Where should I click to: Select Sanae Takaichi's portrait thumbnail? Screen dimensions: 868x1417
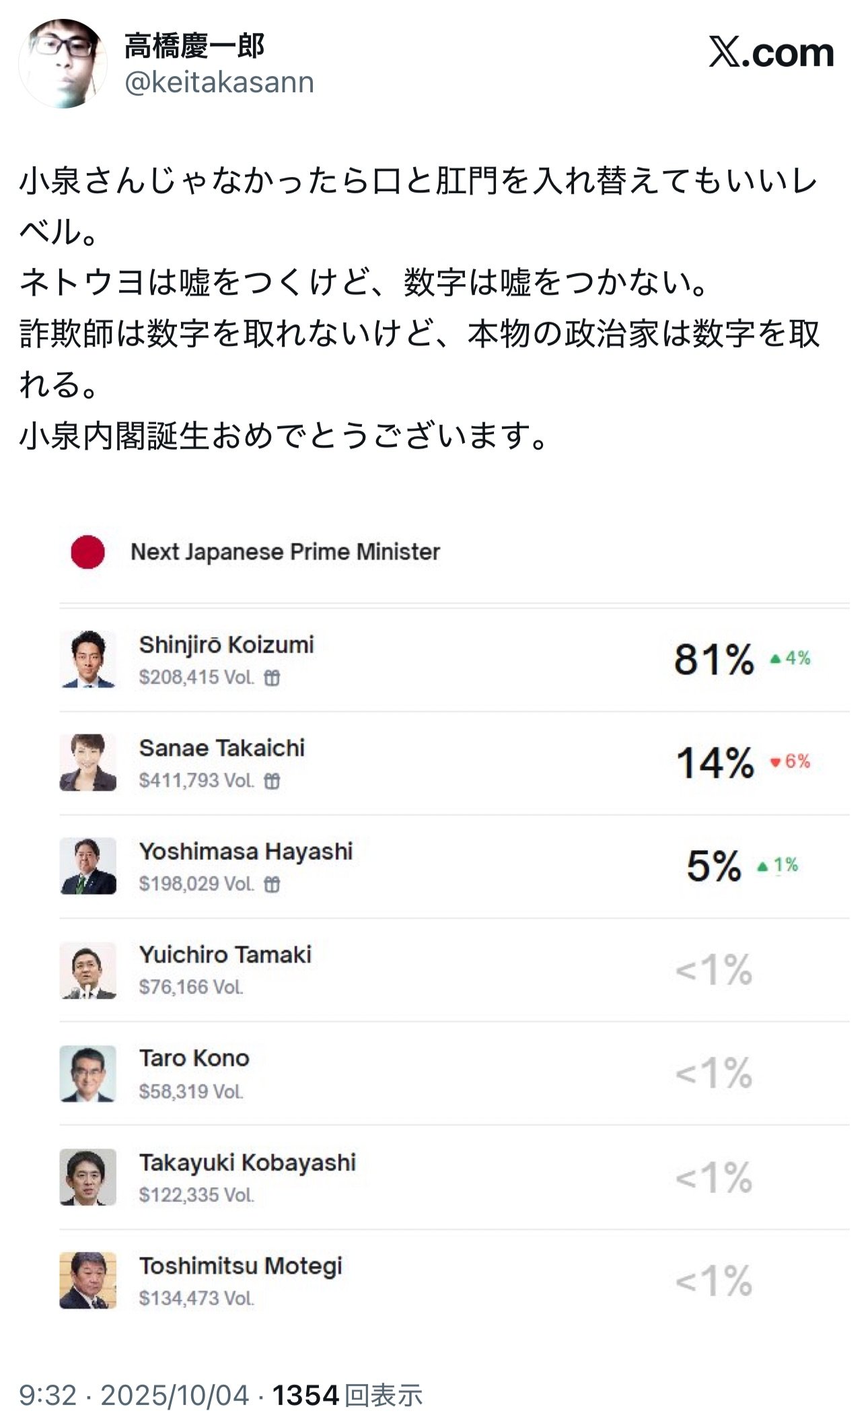point(88,762)
